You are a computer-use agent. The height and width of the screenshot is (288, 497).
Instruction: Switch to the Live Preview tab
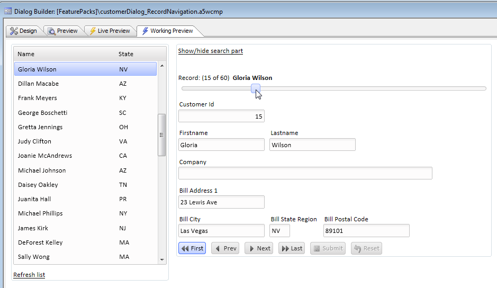110,31
